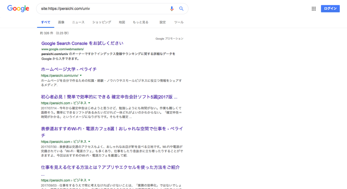Open the ショッピング tab
The width and height of the screenshot is (347, 189).
[102, 22]
